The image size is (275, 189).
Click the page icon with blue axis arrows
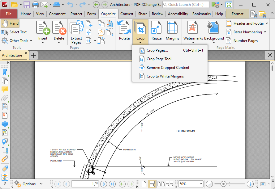(x=110, y=32)
